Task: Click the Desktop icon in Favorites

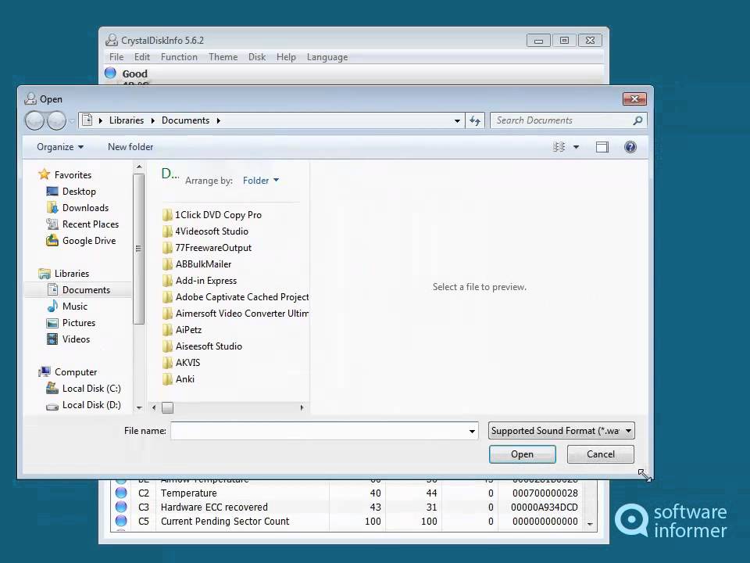Action: pos(52,192)
